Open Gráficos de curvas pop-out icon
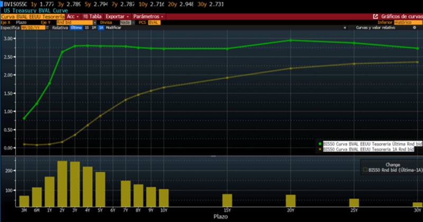The height and width of the screenshot is (222, 423). (x=375, y=16)
